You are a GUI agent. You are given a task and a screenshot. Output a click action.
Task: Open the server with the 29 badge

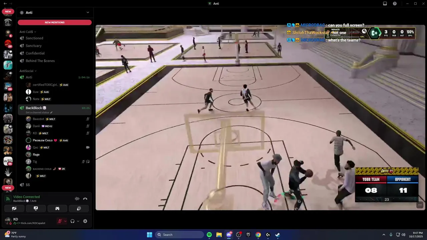[x=8, y=43]
